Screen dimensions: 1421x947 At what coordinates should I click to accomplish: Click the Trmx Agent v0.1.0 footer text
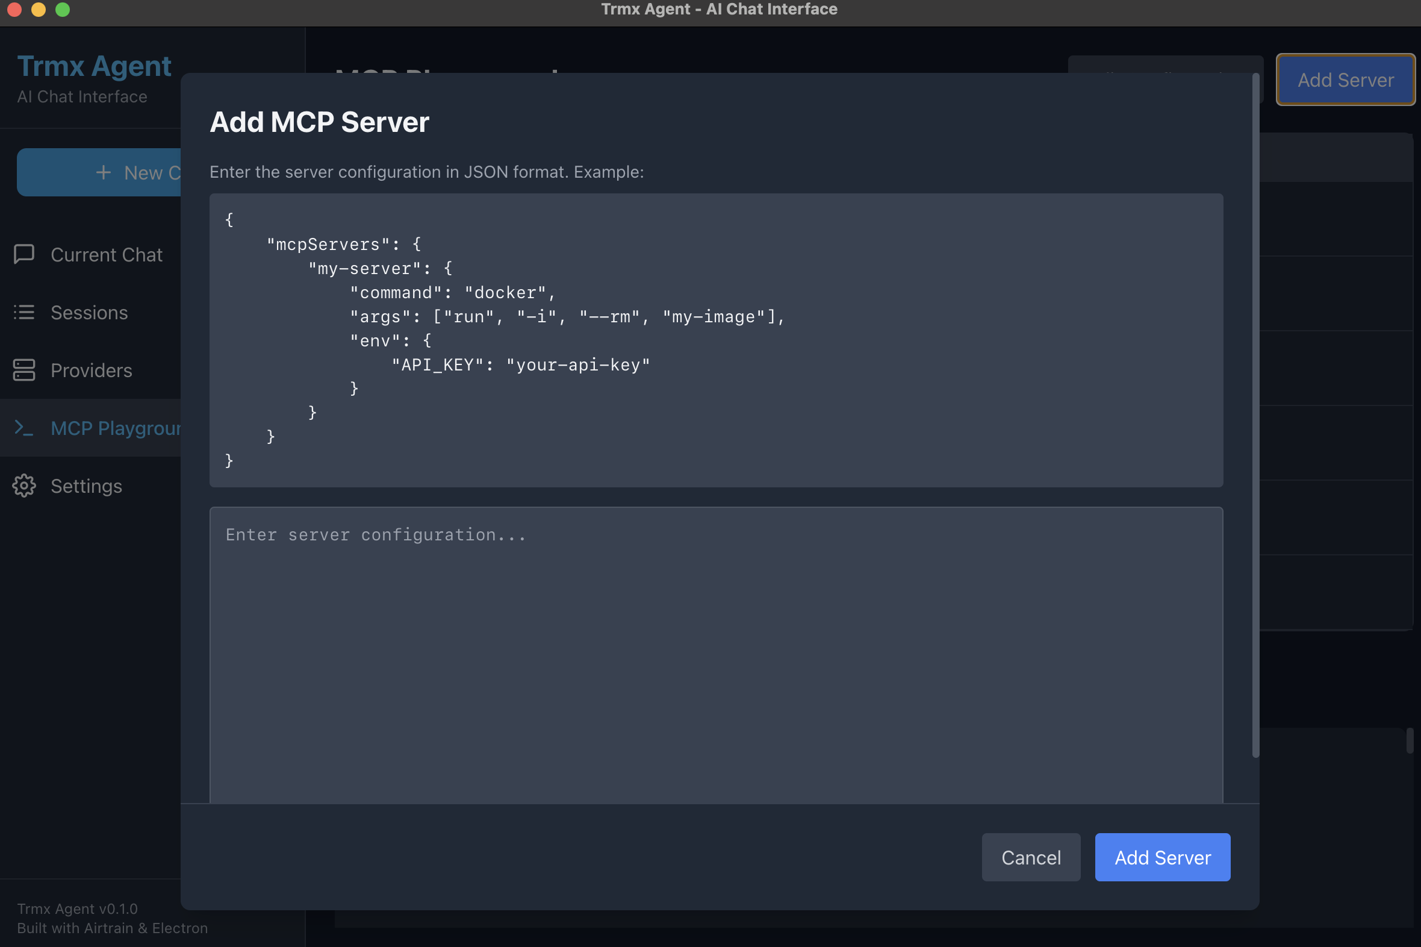(x=77, y=908)
